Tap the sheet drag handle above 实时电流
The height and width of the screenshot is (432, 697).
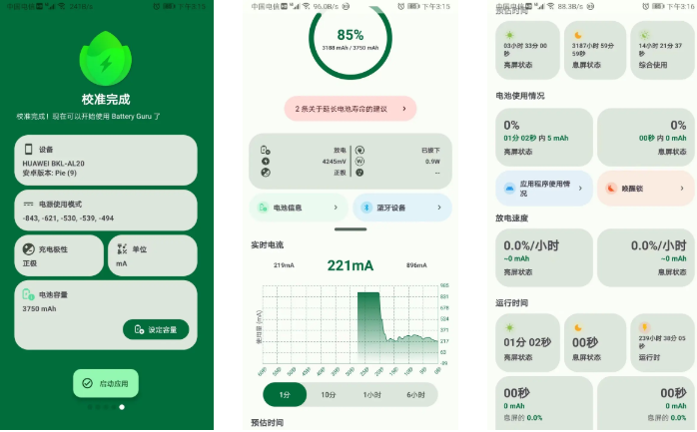coord(350,229)
